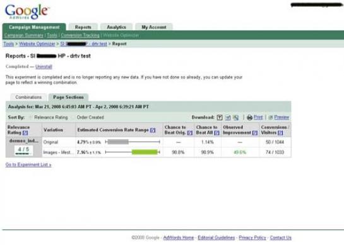Click the third download format icon
The height and width of the screenshot is (245, 344).
tap(236, 118)
